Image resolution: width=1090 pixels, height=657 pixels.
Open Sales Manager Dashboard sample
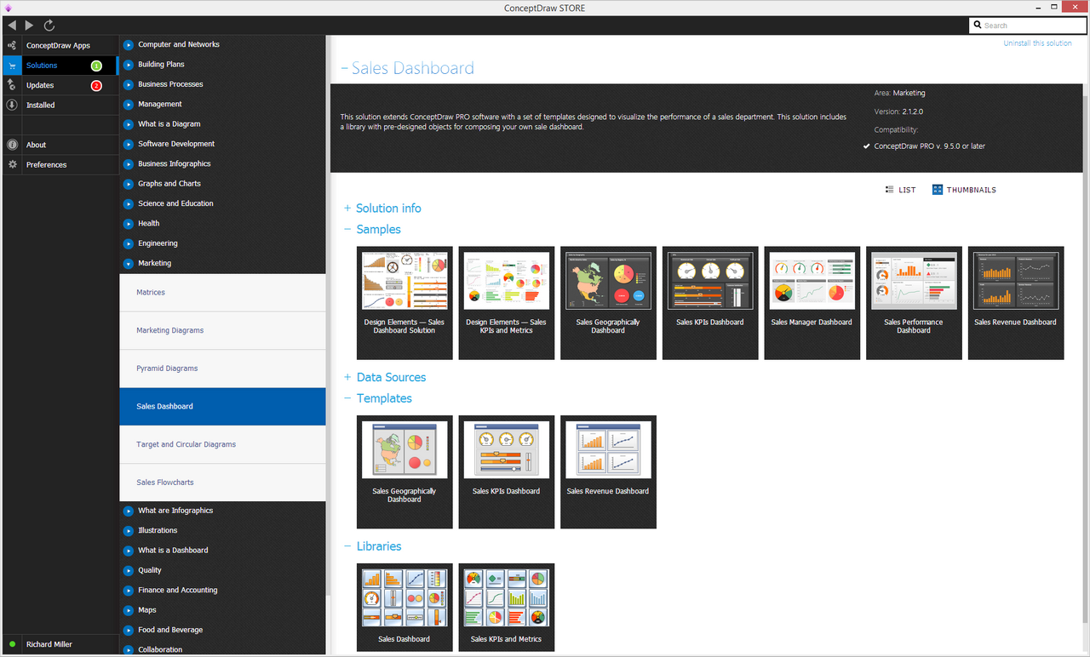click(x=812, y=303)
